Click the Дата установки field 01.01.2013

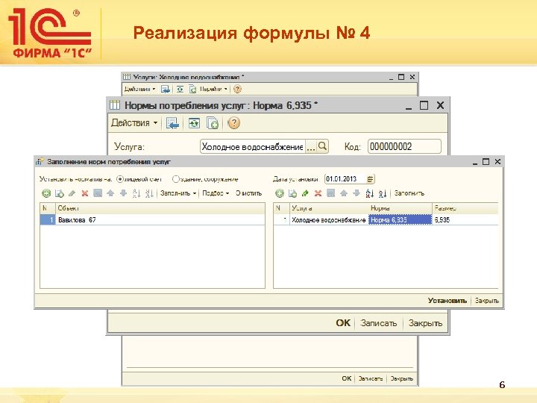click(345, 179)
